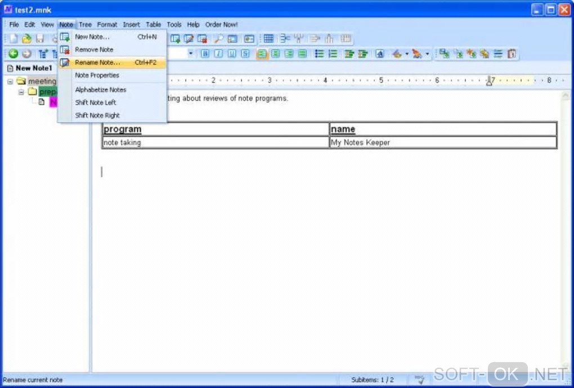
Task: Click the tree add-node icon beside Forward
Action: 43,54
